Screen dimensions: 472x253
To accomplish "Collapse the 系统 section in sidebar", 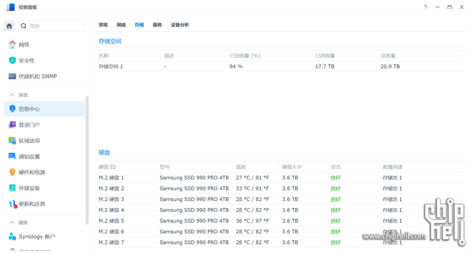I will pyautogui.click(x=13, y=95).
